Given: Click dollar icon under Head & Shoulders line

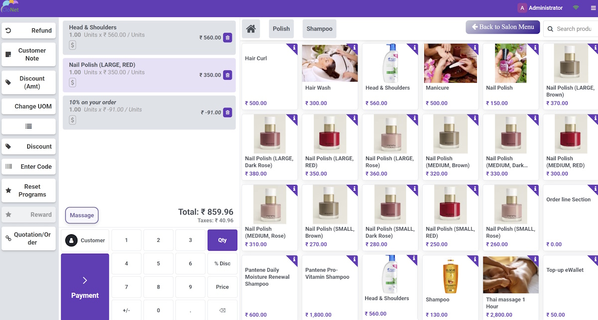Looking at the screenshot, I should pos(72,45).
